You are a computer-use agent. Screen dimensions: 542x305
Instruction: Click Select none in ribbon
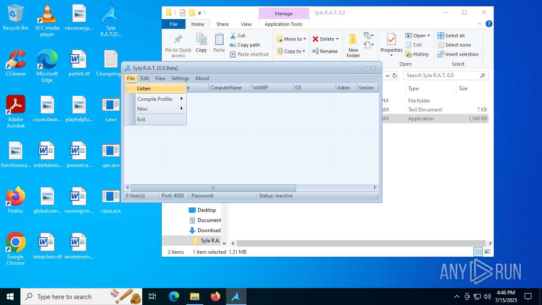[454, 45]
